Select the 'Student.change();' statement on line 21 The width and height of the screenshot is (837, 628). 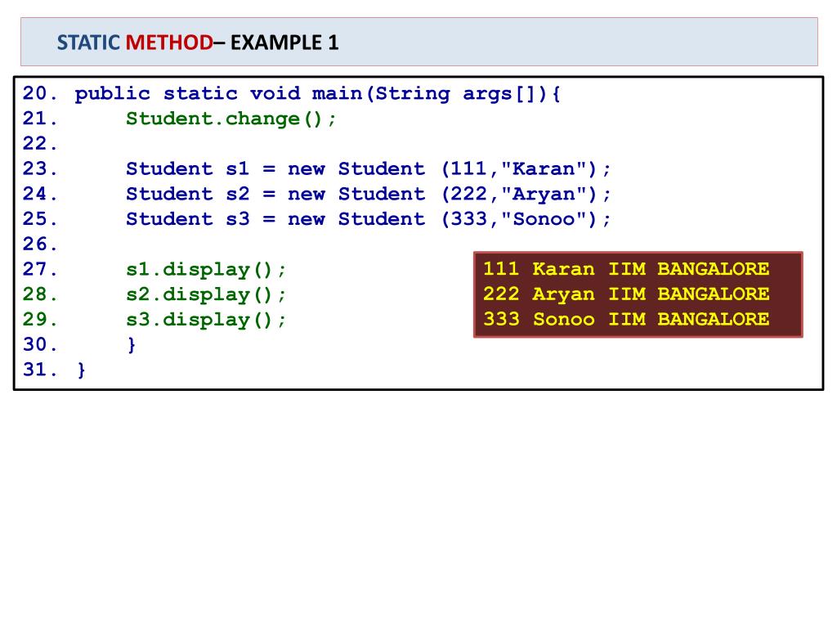coord(231,119)
